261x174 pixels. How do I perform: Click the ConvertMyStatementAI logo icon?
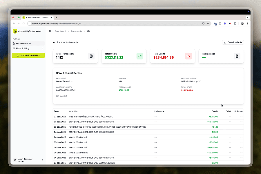coord(15,30)
